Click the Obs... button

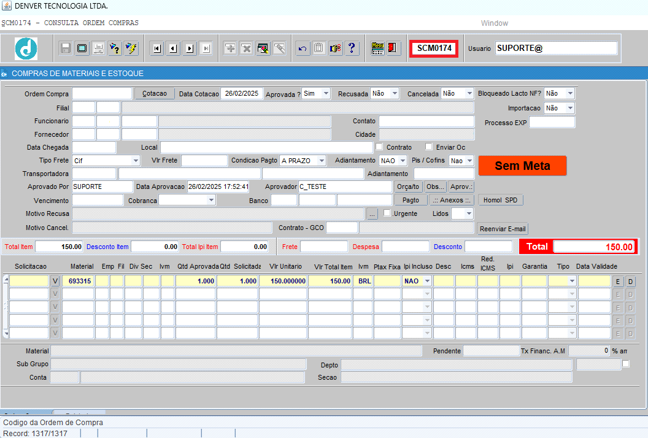coord(435,186)
